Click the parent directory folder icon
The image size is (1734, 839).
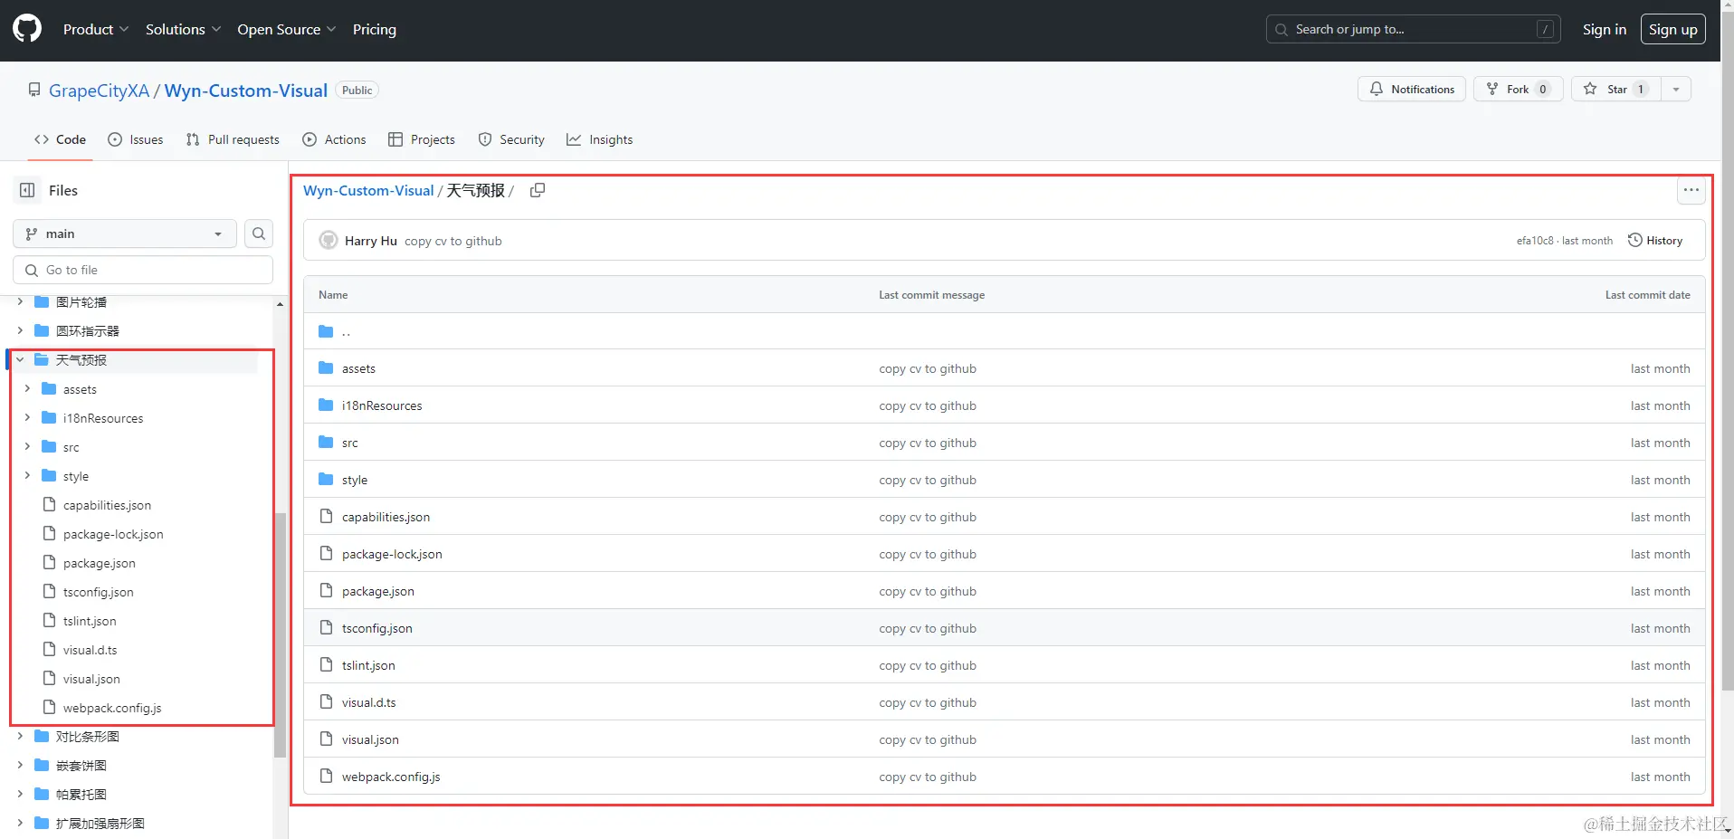pyautogui.click(x=326, y=331)
